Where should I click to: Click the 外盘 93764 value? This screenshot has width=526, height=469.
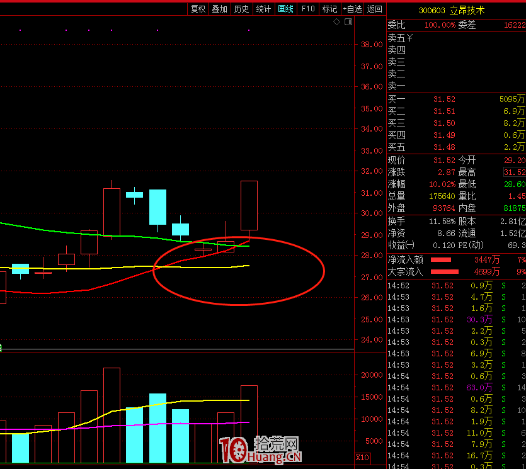444,208
